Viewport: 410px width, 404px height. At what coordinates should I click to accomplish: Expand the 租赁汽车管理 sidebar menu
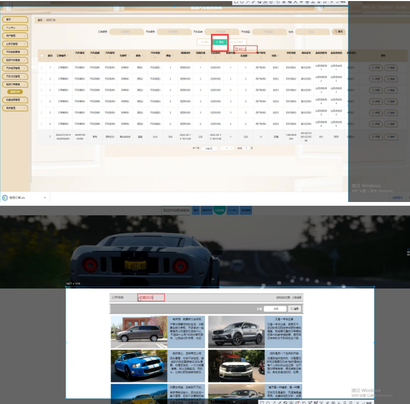(15, 60)
